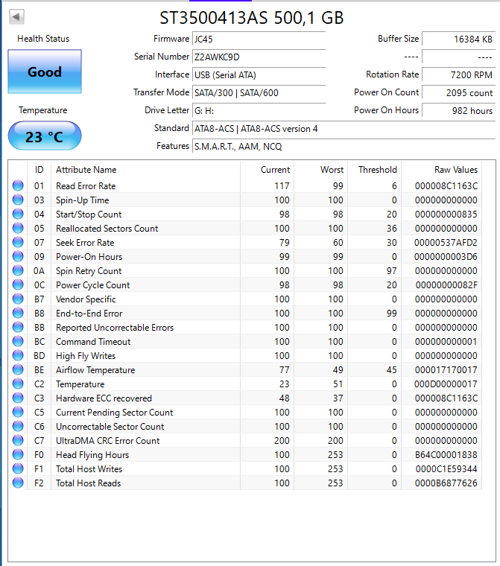Click the previous disk arrow button
500x566 pixels.
(x=16, y=16)
